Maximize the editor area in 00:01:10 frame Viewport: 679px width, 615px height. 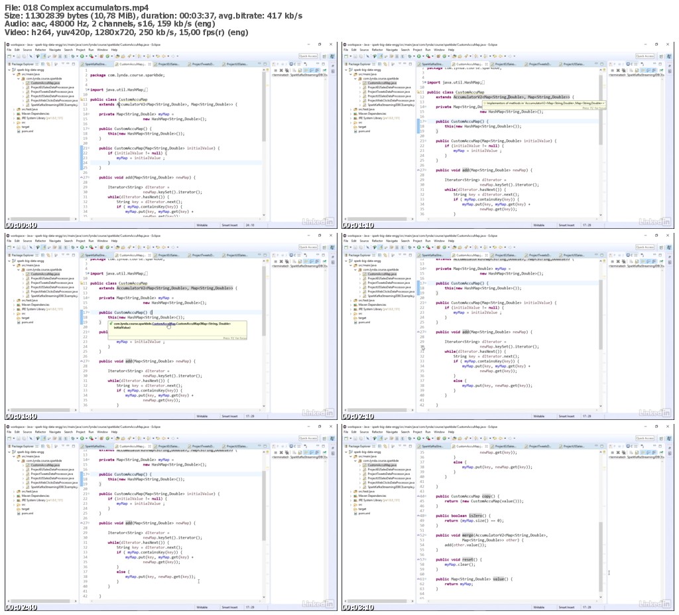pyautogui.click(x=602, y=64)
